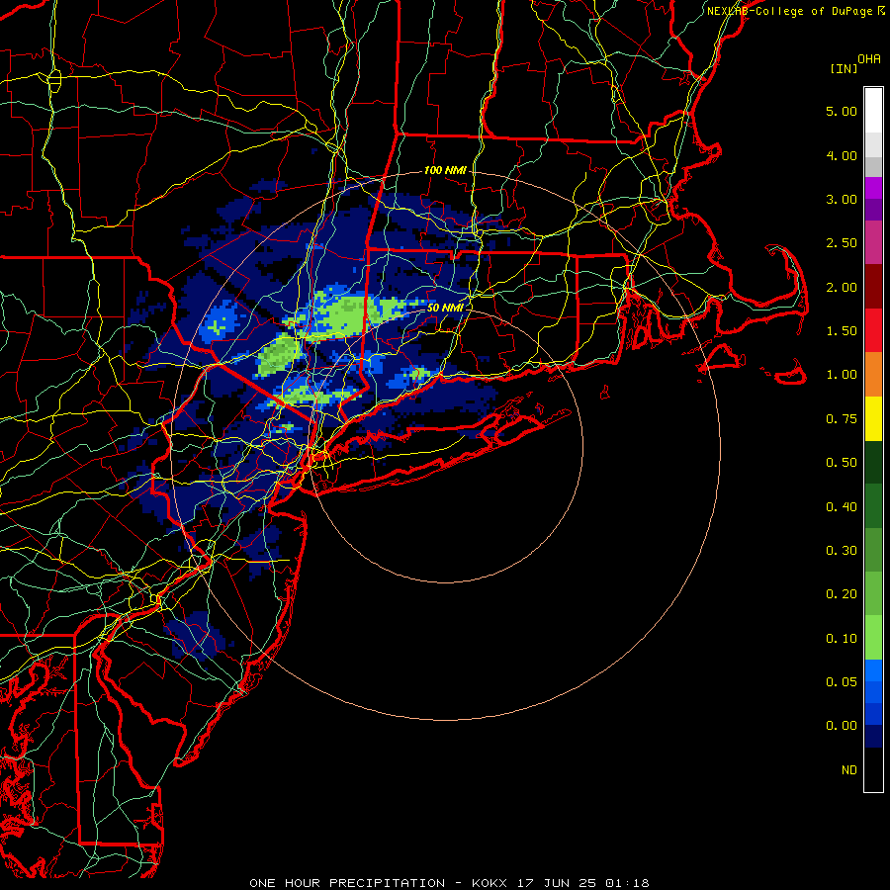Click the 0.00 legend value

pos(842,726)
